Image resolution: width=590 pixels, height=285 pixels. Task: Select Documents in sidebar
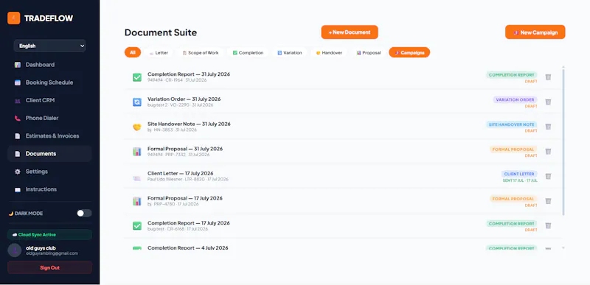point(49,154)
